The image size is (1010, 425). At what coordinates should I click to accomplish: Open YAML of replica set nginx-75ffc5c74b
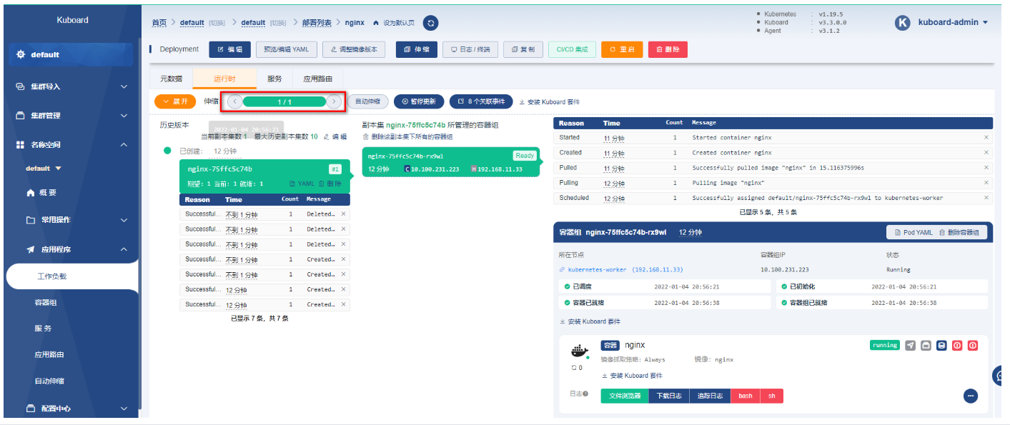[302, 184]
